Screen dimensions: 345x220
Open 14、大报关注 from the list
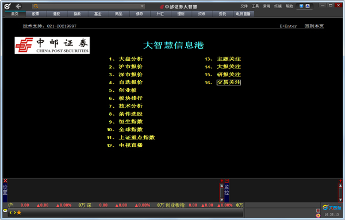pyautogui.click(x=223, y=66)
